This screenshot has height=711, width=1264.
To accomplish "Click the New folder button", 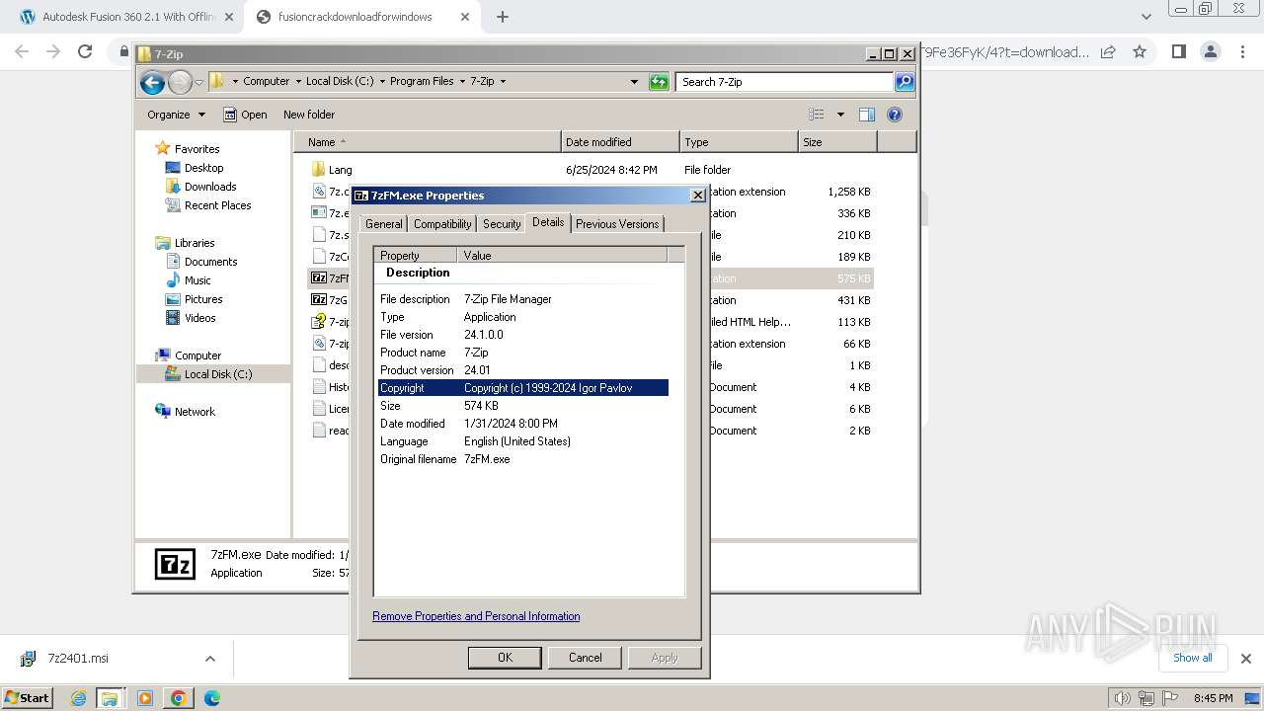I will pos(309,115).
